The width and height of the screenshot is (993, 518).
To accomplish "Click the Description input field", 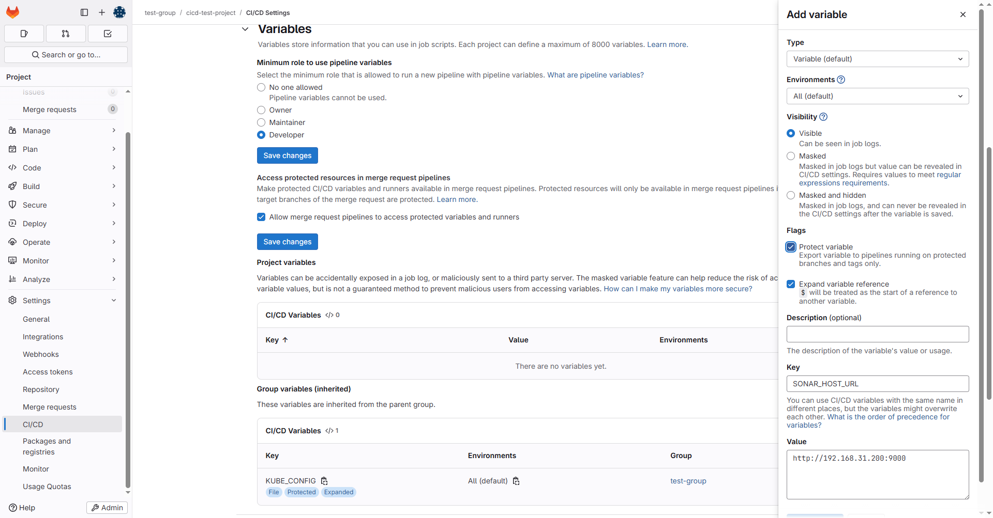I will click(878, 334).
